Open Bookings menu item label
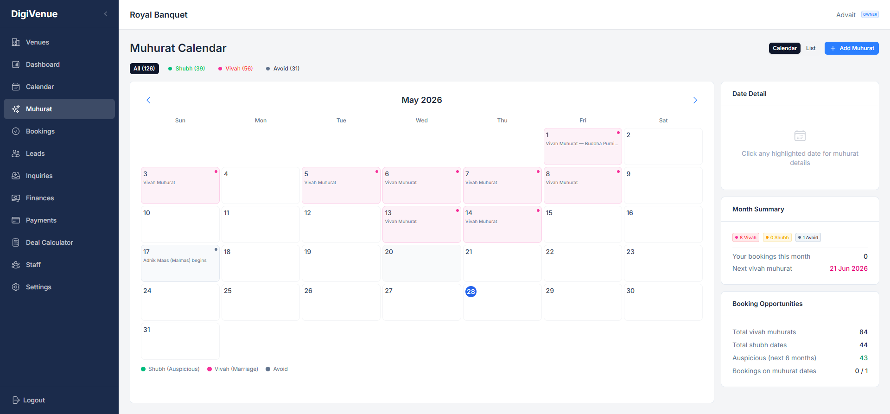The height and width of the screenshot is (414, 890). coord(40,131)
